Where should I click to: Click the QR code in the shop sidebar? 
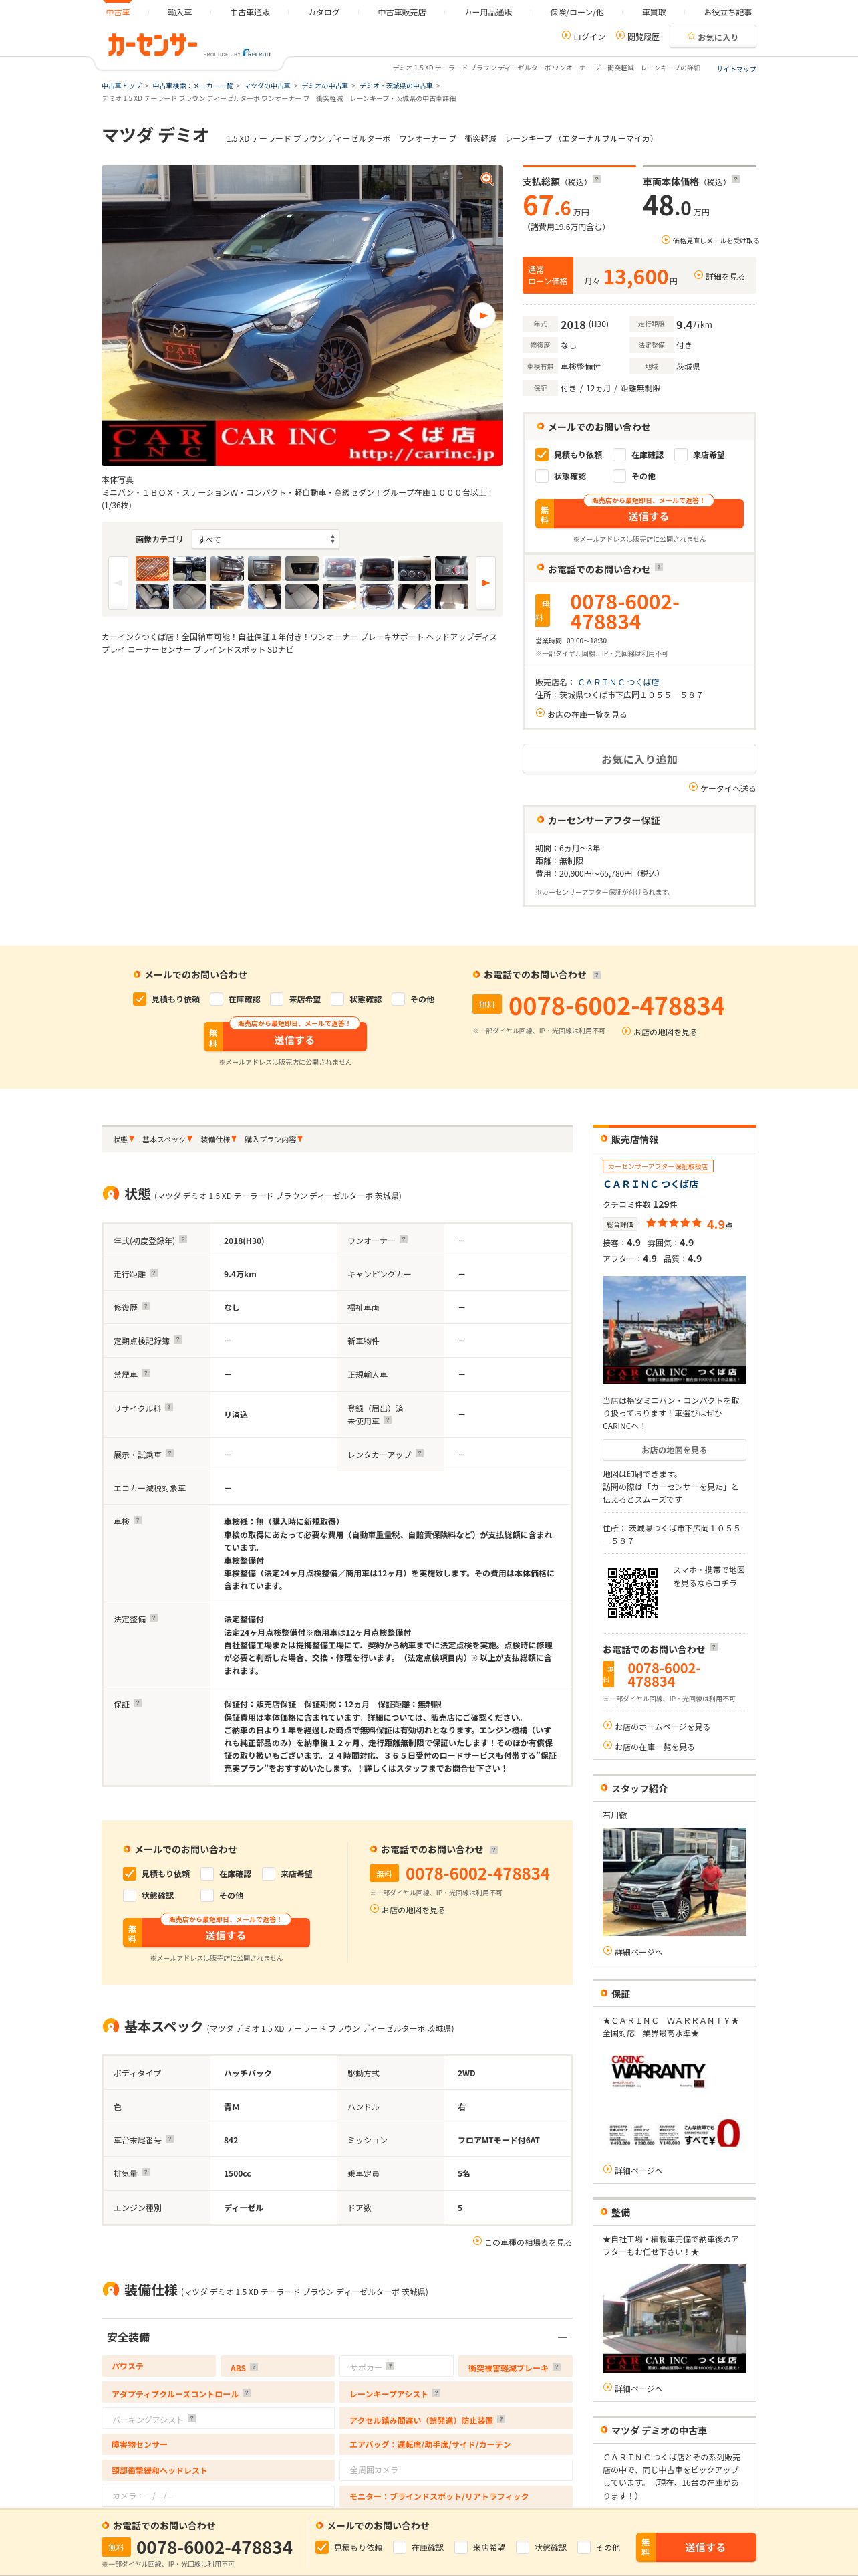click(632, 1592)
